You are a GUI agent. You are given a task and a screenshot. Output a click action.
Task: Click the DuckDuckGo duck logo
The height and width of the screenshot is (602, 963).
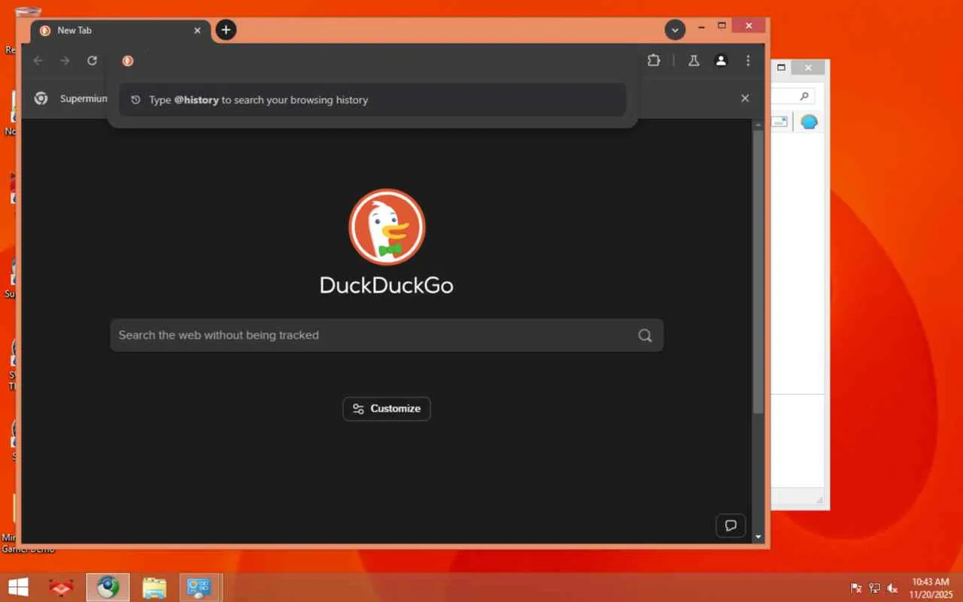point(387,227)
